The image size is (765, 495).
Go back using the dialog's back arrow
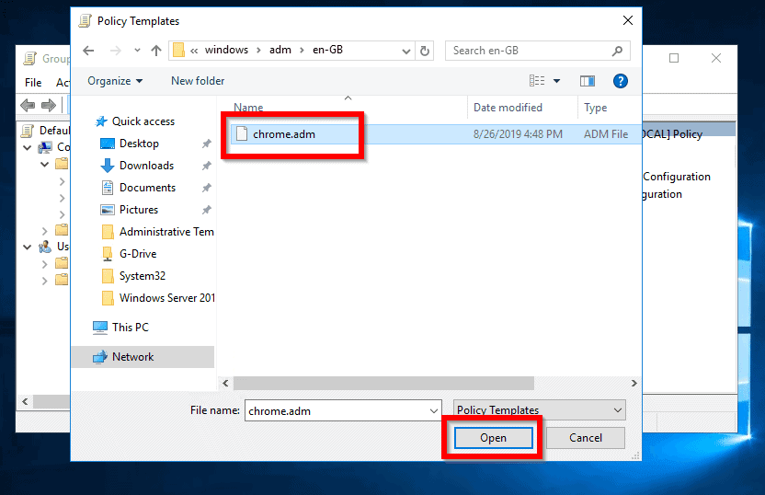(88, 51)
